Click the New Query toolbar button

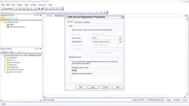tap(7, 9)
